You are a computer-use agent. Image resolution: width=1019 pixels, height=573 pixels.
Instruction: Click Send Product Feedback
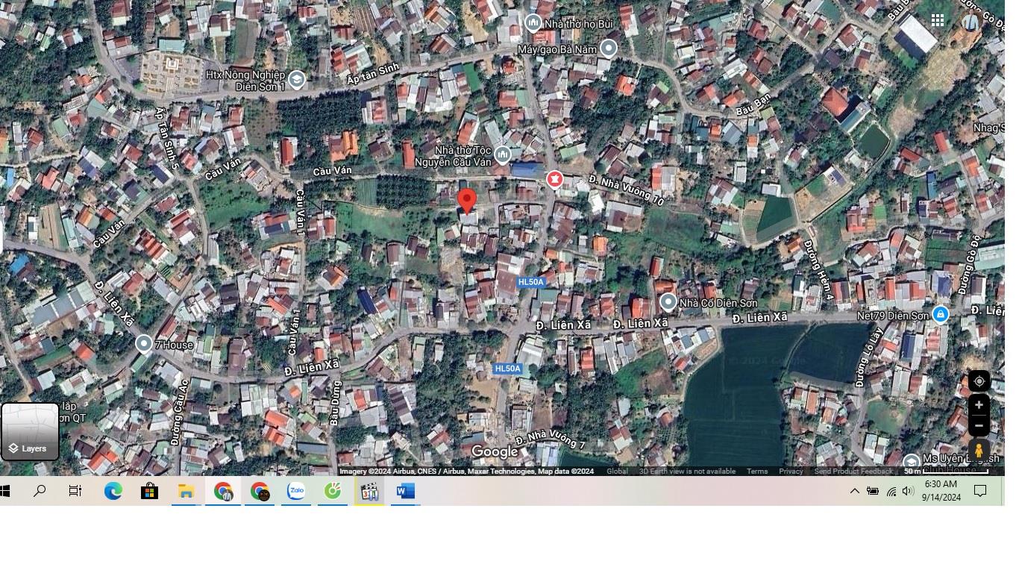853,472
